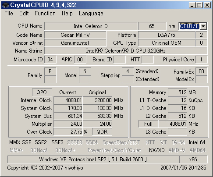Click the Cedar Mill-V code name field
Image resolution: width=213 pixels, height=177 pixels.
point(75,35)
